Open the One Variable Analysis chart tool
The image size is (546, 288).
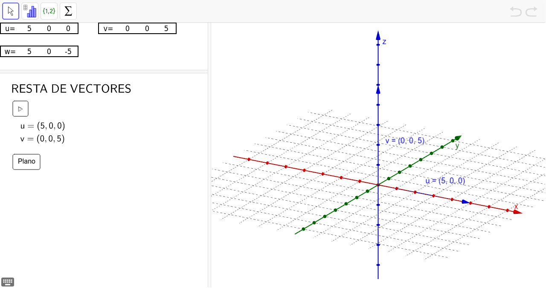pos(30,11)
